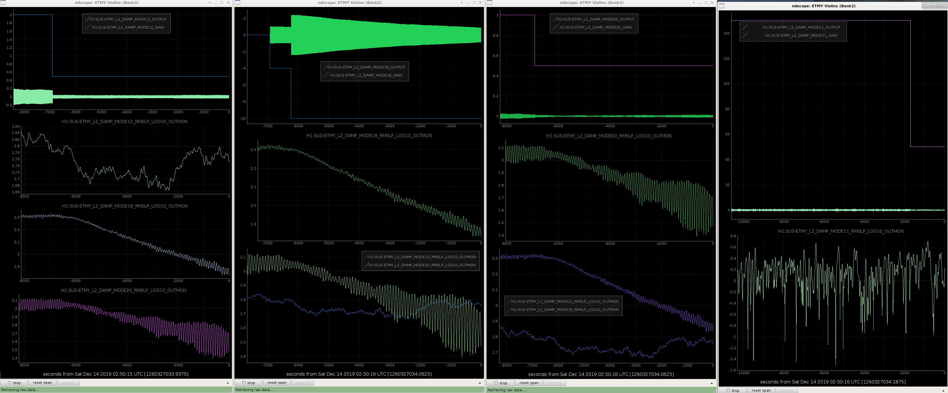This screenshot has height=393, width=948.
Task: Click the shade-up arrow in first window titlebar
Action: [210, 3]
